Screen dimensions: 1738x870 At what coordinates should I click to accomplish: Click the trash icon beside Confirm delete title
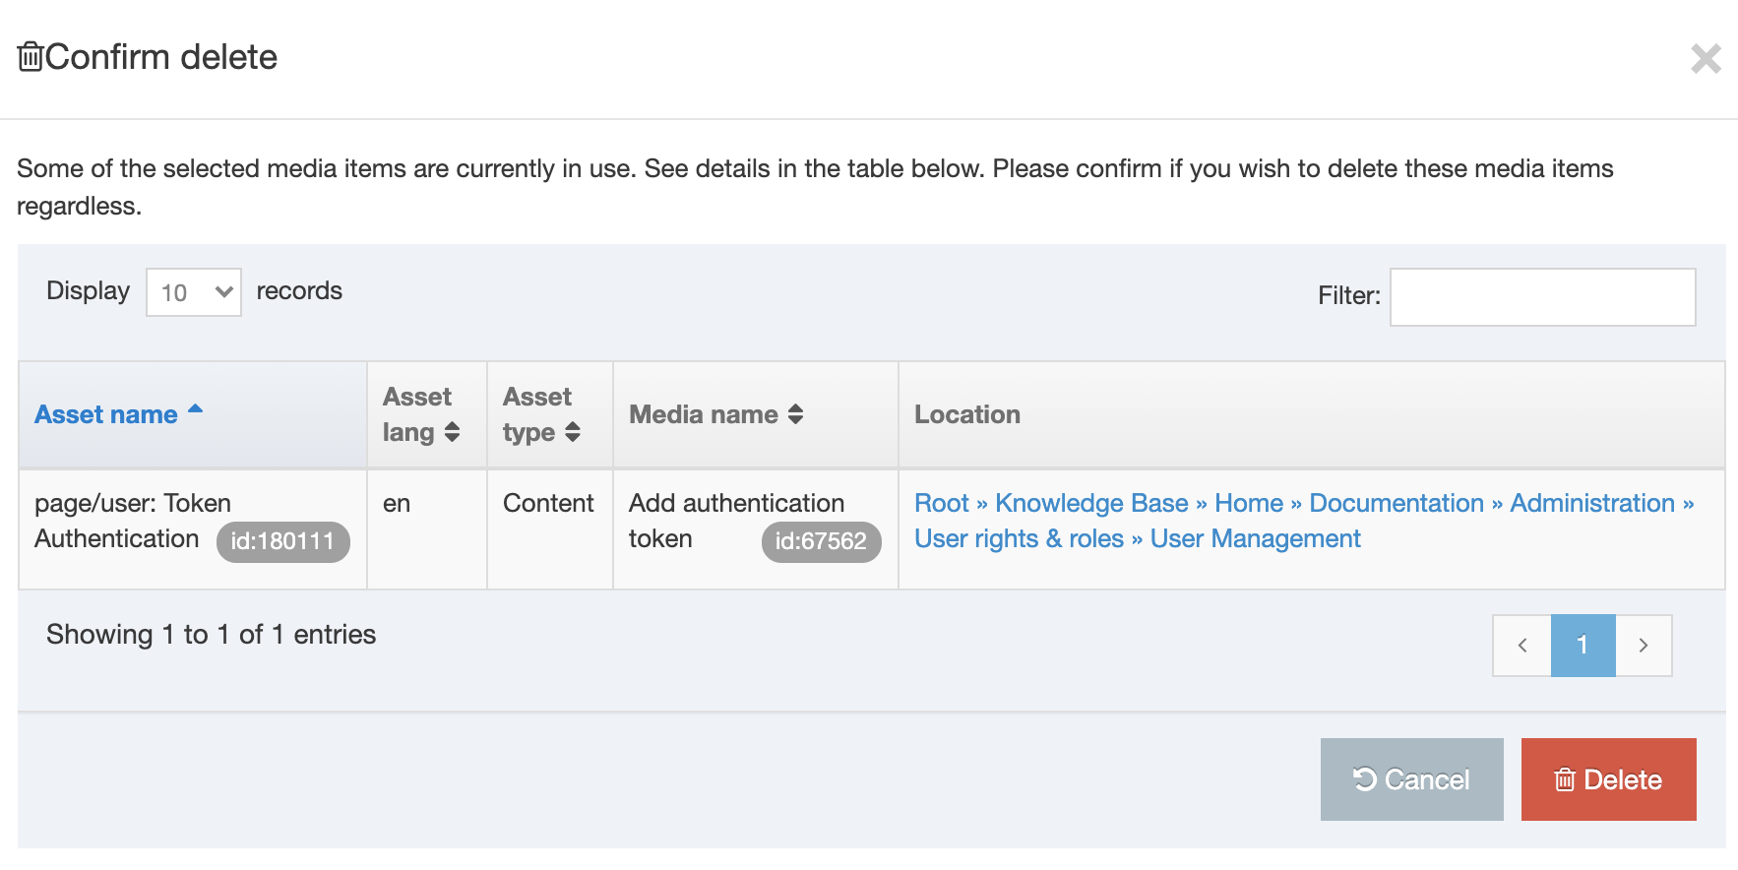coord(31,57)
